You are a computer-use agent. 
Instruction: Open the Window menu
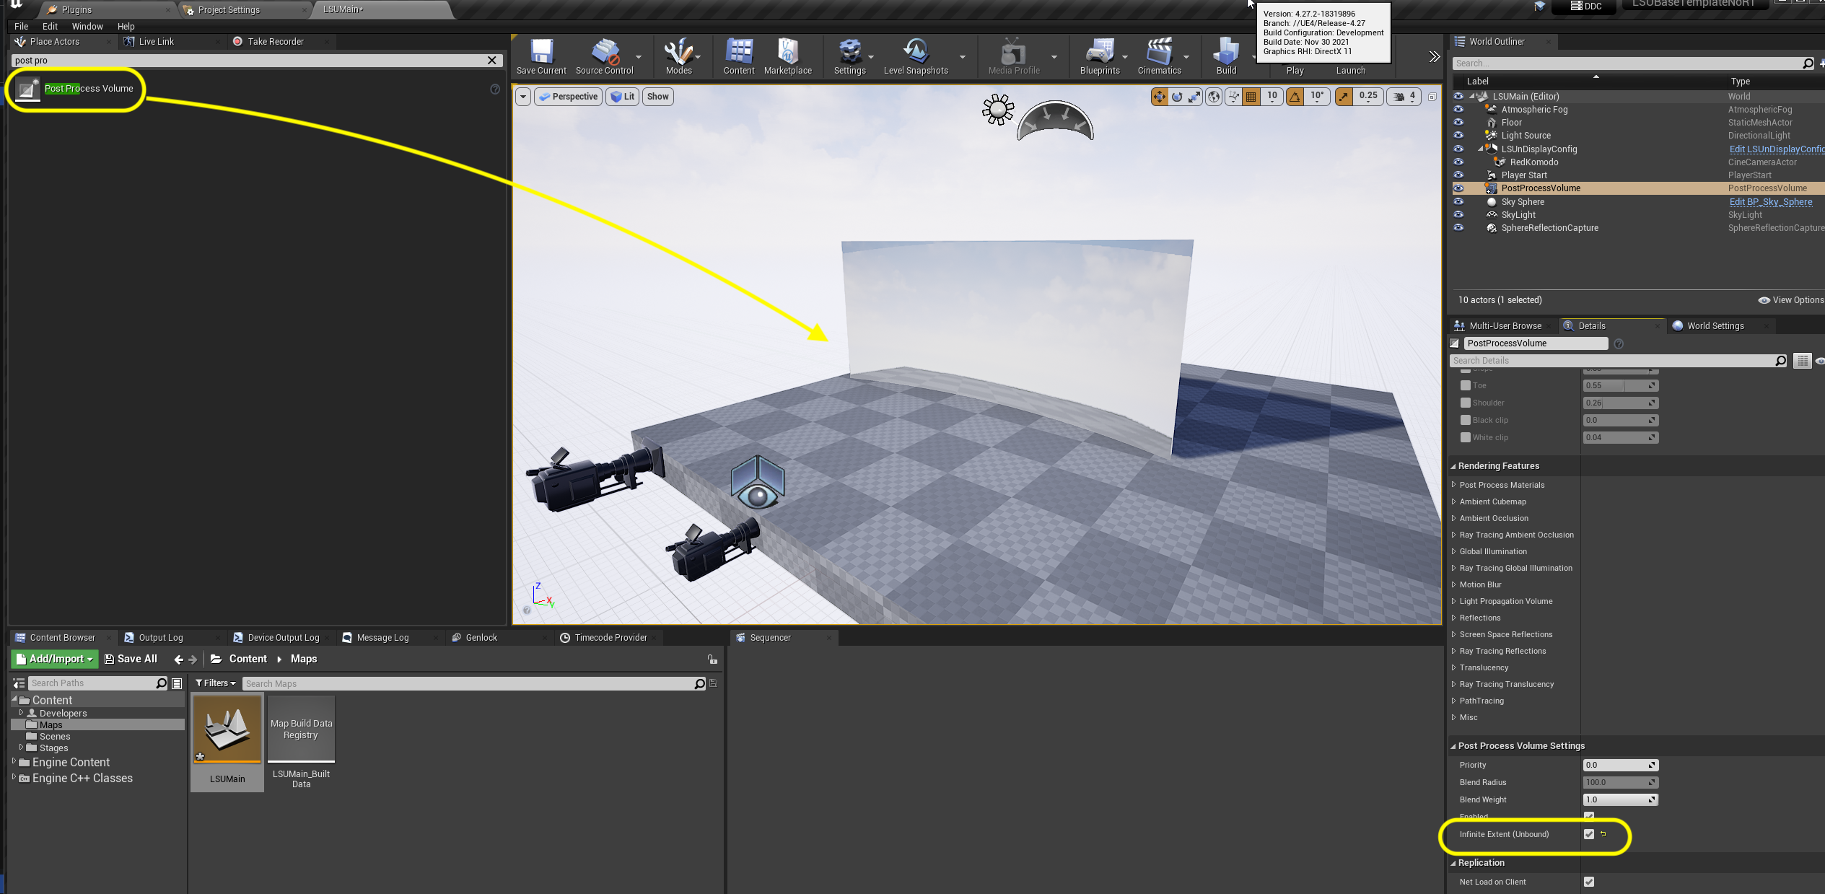(86, 25)
